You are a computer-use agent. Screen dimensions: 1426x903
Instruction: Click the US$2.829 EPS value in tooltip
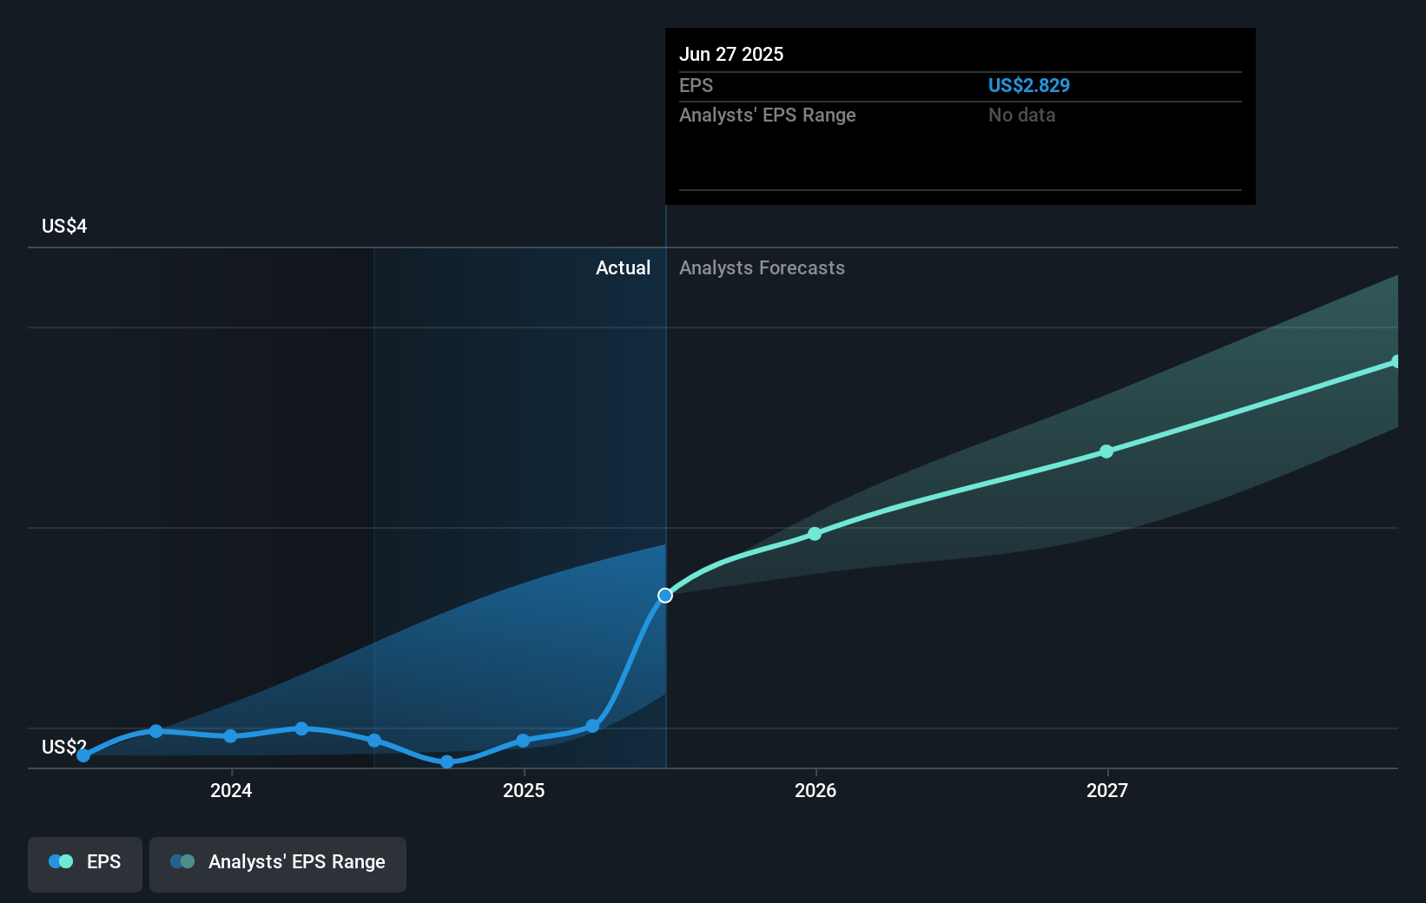point(1029,85)
